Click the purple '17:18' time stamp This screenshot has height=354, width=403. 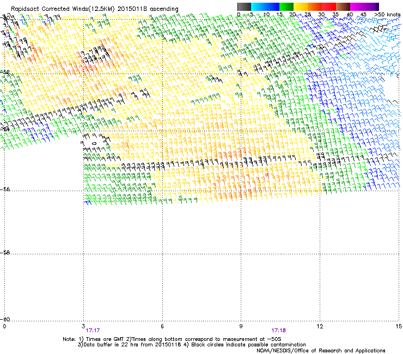point(278,331)
